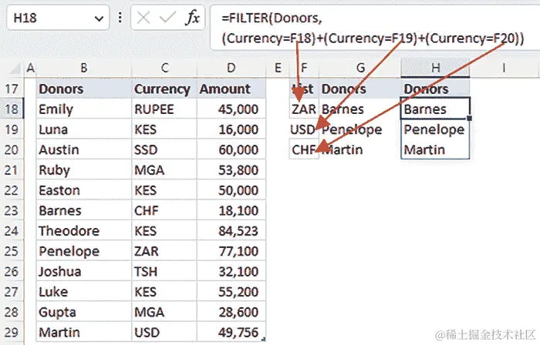
Task: Select column D header
Action: coord(231,68)
